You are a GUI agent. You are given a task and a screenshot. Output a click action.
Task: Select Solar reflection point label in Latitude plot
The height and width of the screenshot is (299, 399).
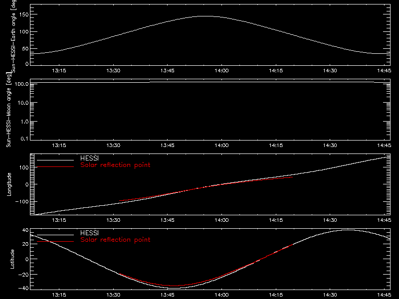tap(115, 240)
